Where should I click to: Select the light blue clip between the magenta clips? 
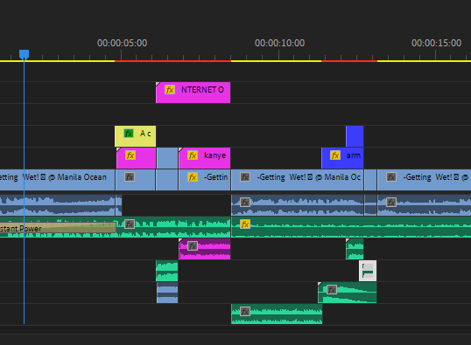click(167, 158)
